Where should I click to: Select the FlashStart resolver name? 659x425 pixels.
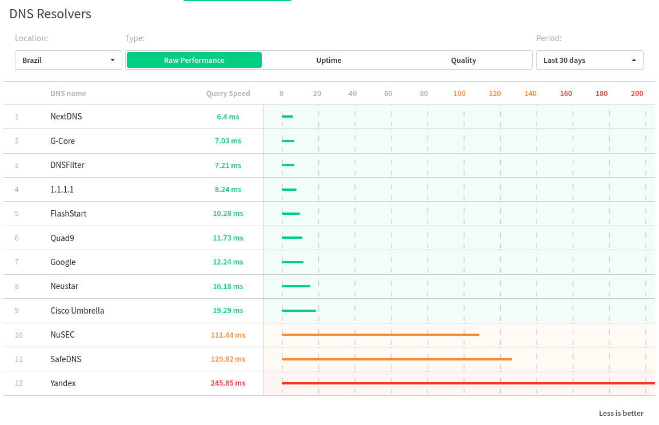point(69,213)
